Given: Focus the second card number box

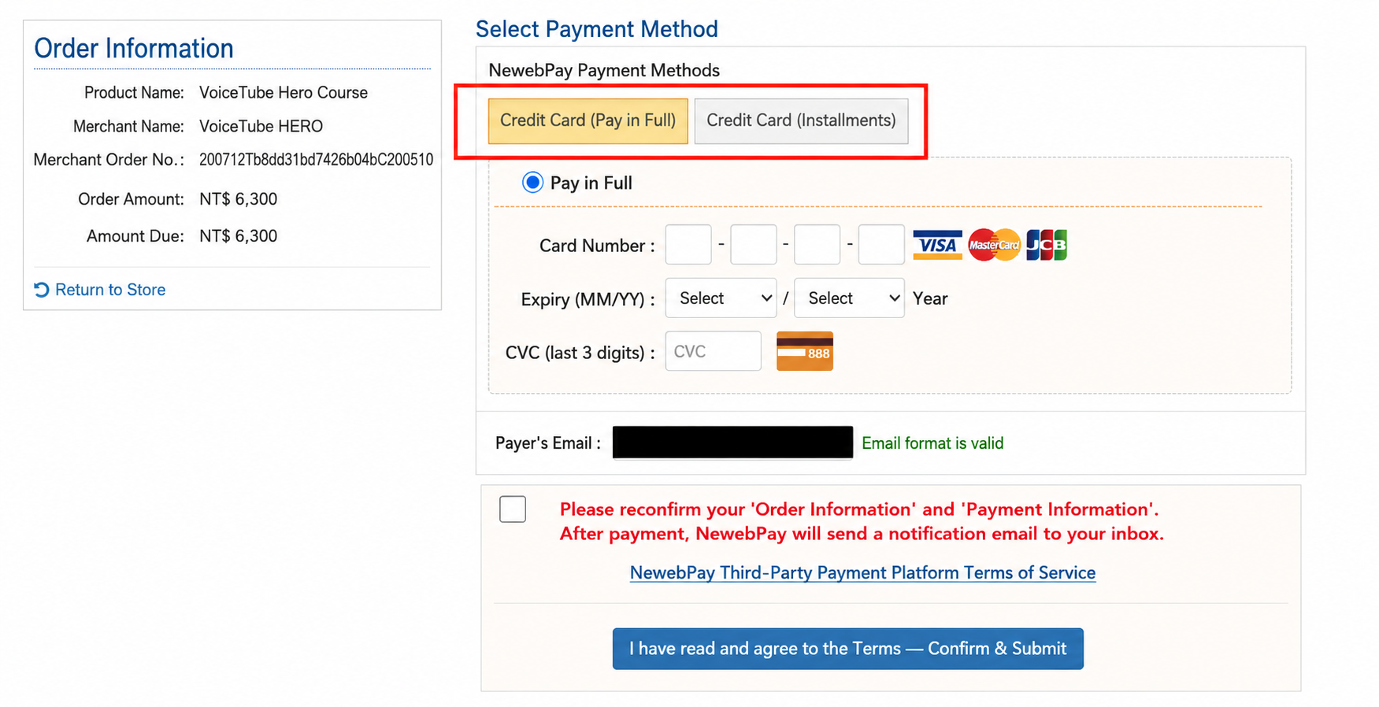Looking at the screenshot, I should (754, 245).
